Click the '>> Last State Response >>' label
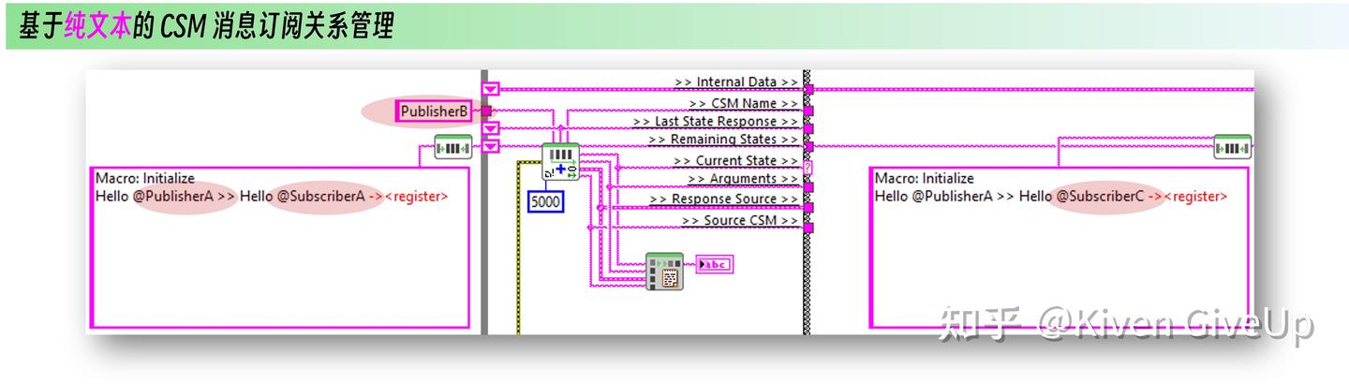This screenshot has width=1349, height=384. tap(716, 122)
